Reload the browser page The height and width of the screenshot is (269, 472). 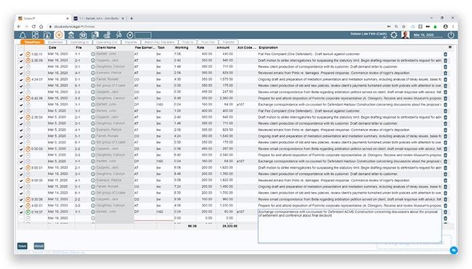click(x=34, y=26)
